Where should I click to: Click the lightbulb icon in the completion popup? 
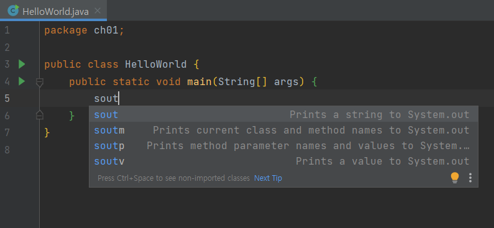pos(455,178)
